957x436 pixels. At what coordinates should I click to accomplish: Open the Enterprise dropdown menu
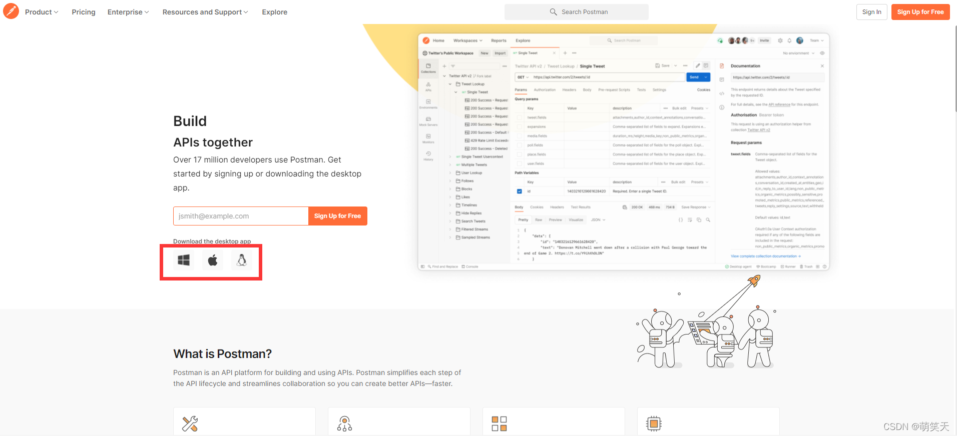tap(128, 12)
